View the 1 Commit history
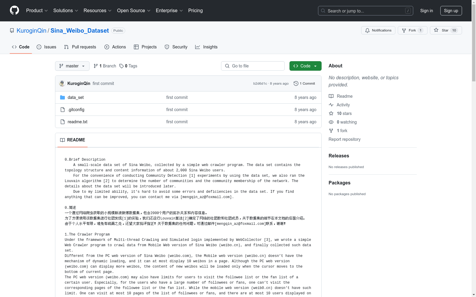 (x=304, y=83)
